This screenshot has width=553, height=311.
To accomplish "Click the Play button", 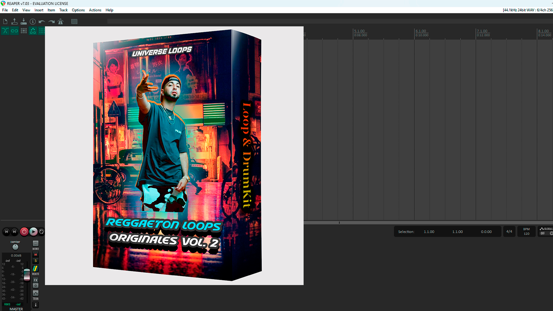I will point(34,232).
